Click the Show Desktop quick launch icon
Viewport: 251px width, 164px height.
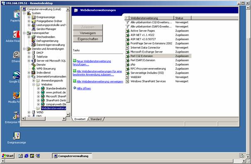click(x=20, y=156)
